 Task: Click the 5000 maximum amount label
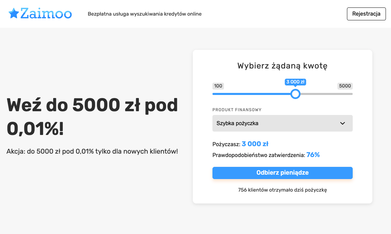[345, 86]
